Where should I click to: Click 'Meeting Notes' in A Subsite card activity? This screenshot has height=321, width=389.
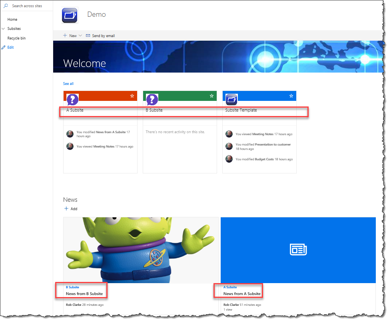pyautogui.click(x=104, y=146)
